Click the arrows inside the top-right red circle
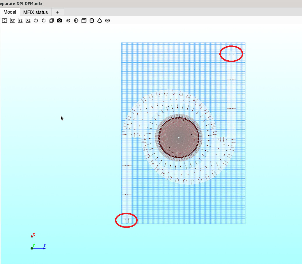This screenshot has width=302, height=264. click(231, 54)
